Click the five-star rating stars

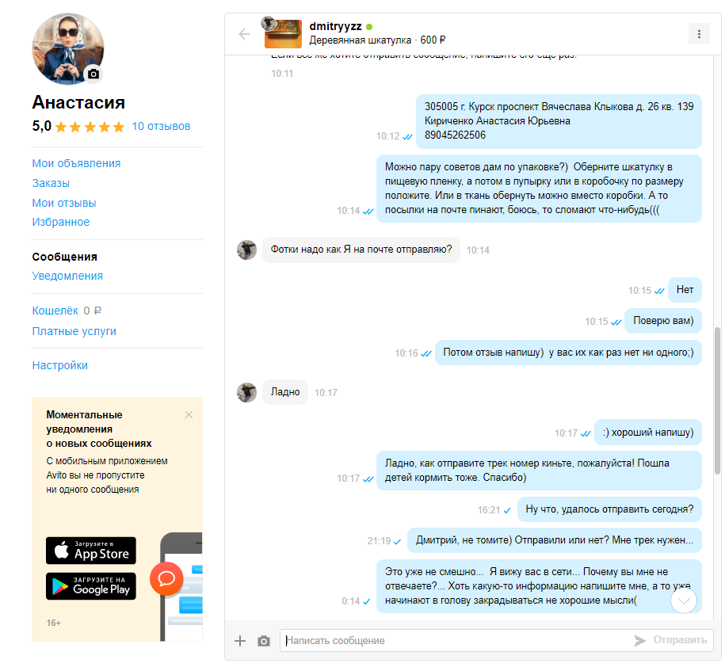[x=90, y=127]
